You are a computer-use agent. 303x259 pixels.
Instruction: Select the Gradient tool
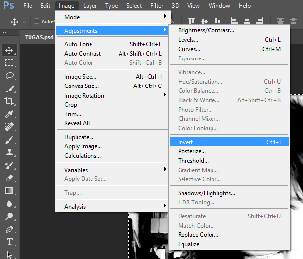pyautogui.click(x=9, y=191)
